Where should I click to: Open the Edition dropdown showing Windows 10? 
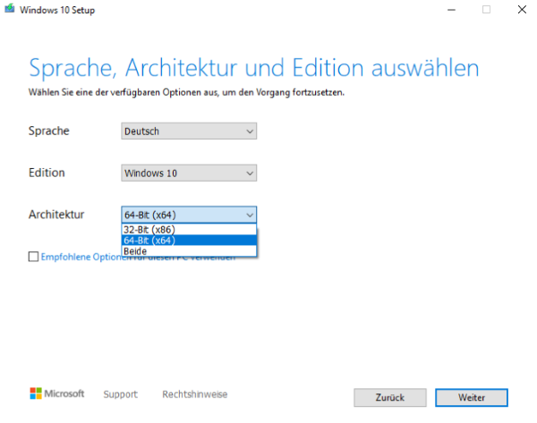[189, 173]
